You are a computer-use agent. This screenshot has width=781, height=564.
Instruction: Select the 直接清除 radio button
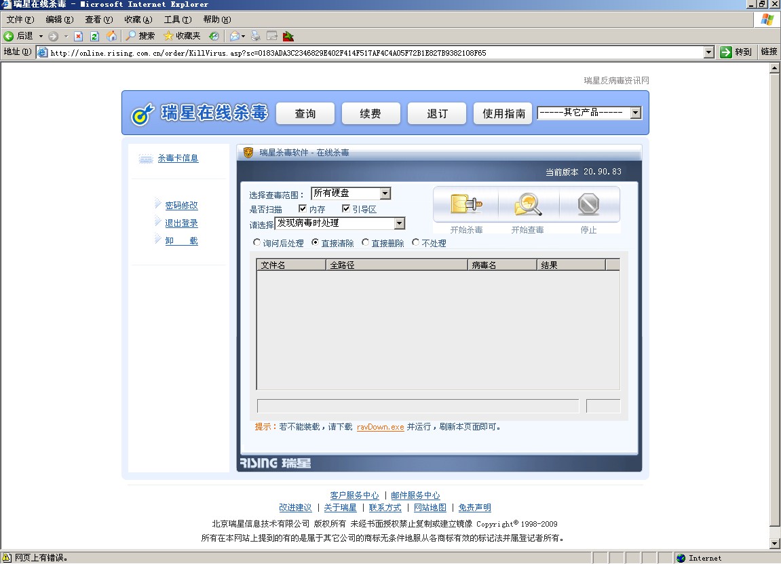[x=315, y=242]
